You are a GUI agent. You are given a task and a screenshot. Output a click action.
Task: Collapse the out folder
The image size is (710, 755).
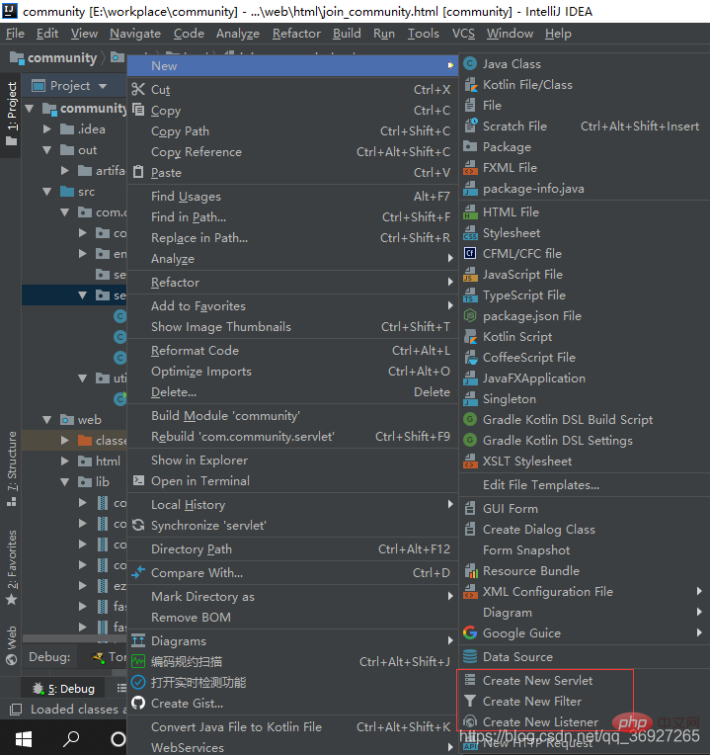pyautogui.click(x=47, y=150)
